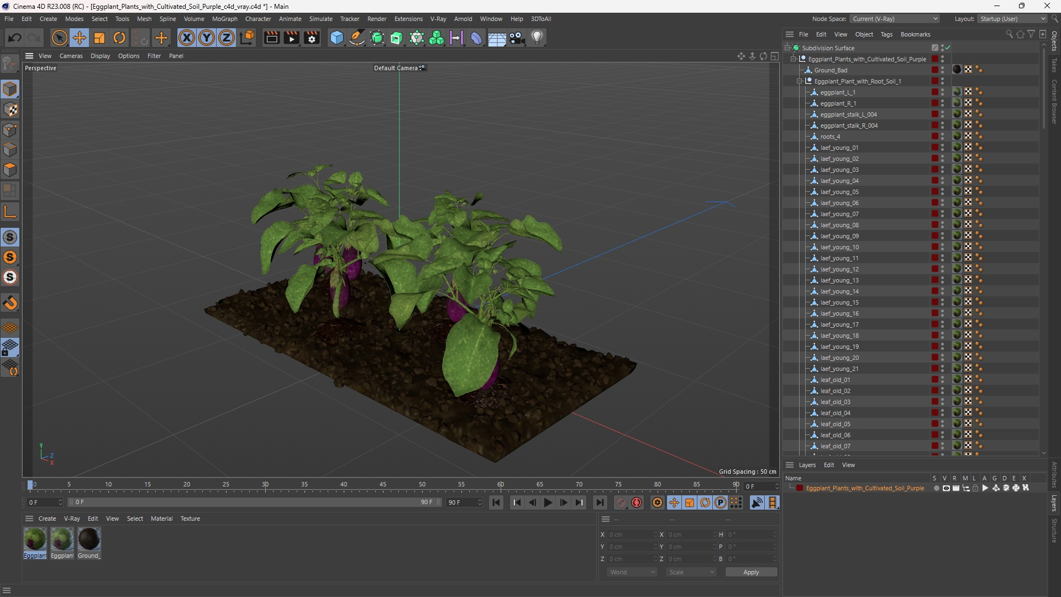Collapse the Subdivision Surface tree node
The image size is (1061, 597).
(x=787, y=48)
